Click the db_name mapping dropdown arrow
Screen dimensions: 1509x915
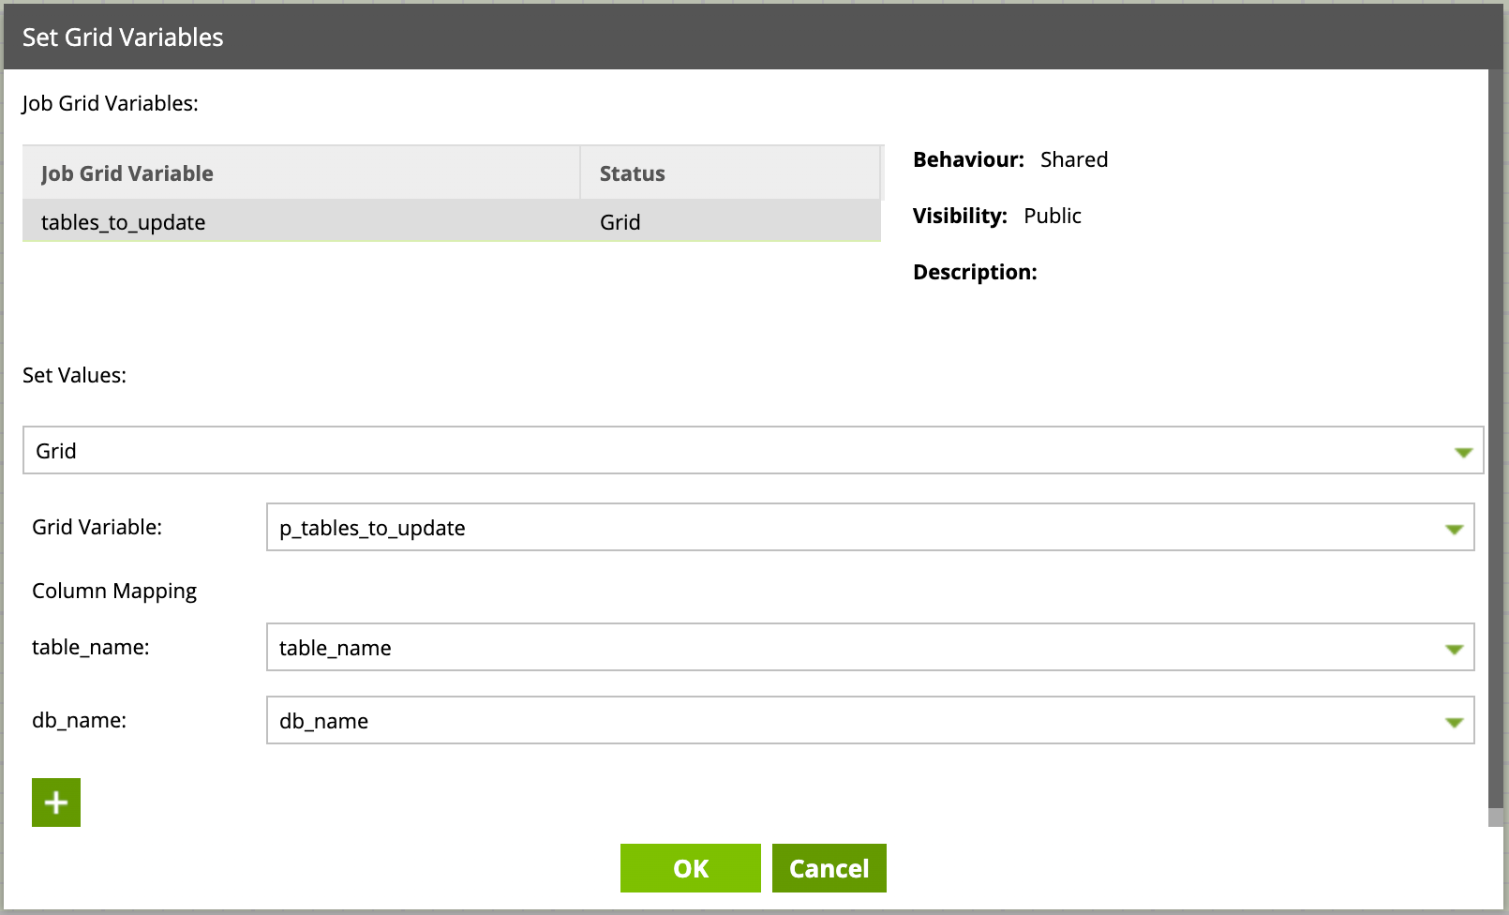[1454, 722]
